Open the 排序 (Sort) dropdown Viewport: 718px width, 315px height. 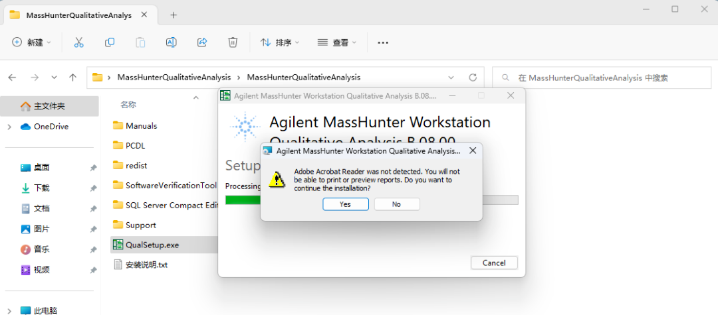click(279, 42)
